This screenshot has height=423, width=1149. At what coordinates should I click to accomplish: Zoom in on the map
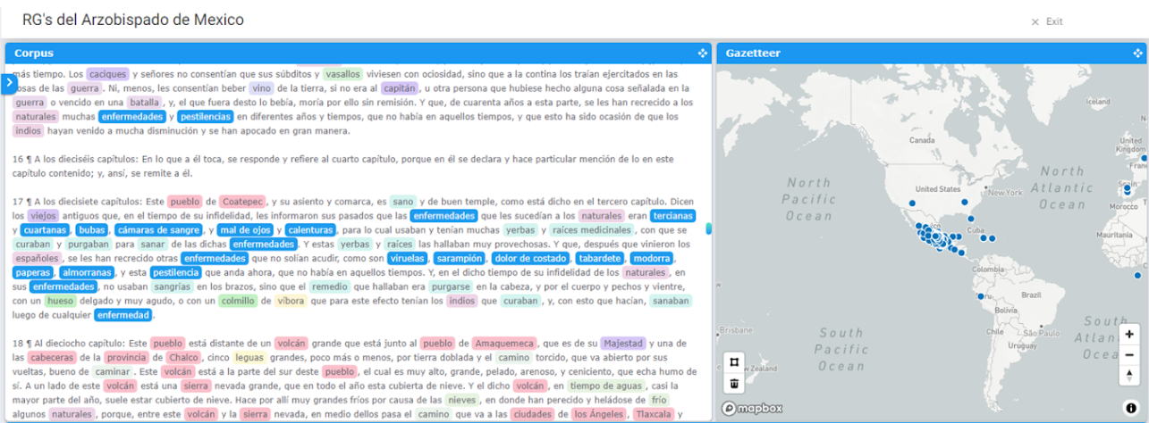pyautogui.click(x=1130, y=334)
